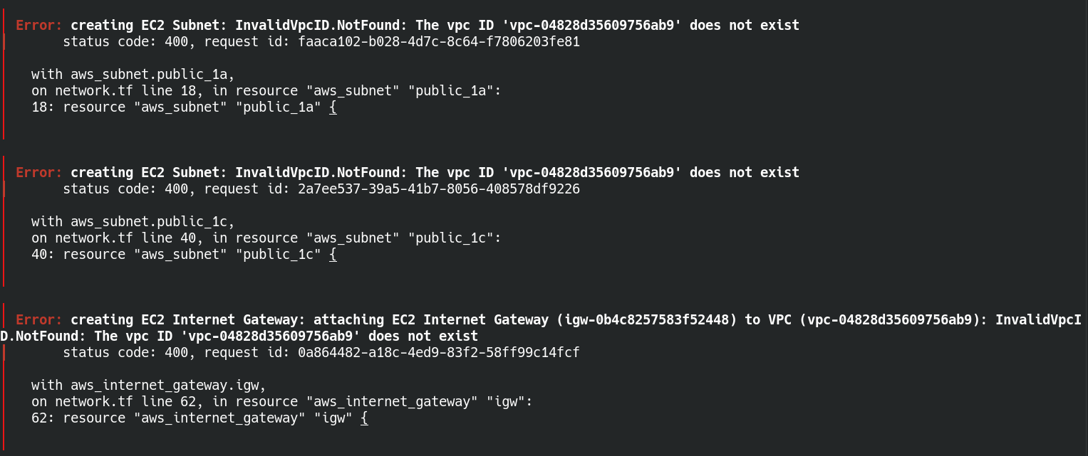Click the VPC ID in the first error

point(592,25)
